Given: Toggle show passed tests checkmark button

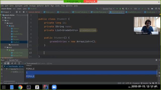Looking at the screenshot, I should pos(5,63).
